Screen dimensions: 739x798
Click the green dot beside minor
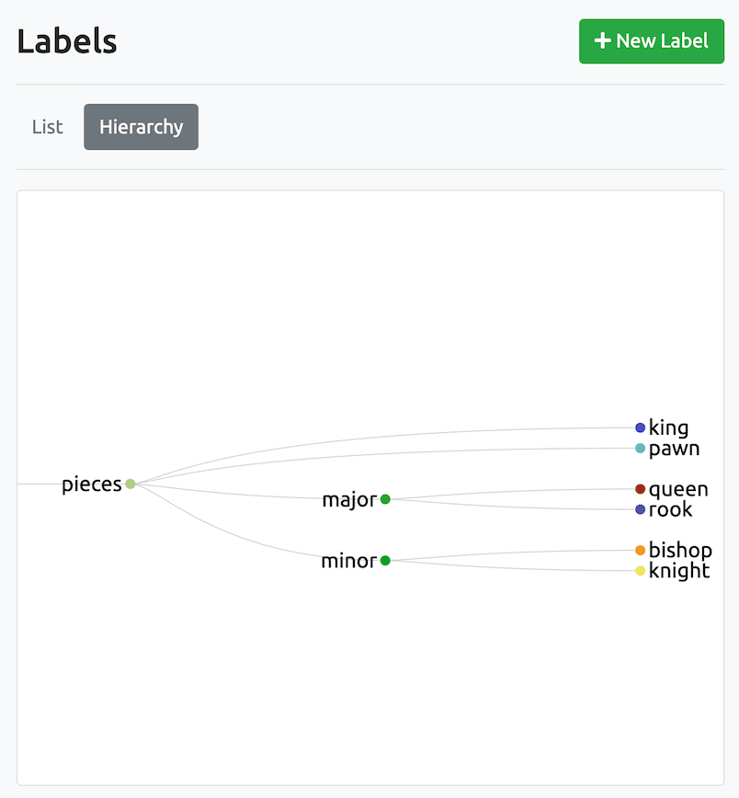(384, 561)
